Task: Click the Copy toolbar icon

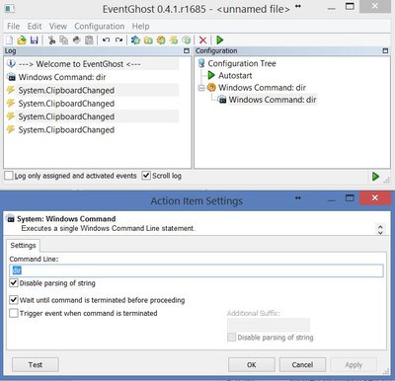Action: 64,40
